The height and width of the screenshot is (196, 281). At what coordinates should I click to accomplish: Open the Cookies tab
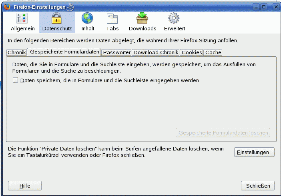pos(192,53)
